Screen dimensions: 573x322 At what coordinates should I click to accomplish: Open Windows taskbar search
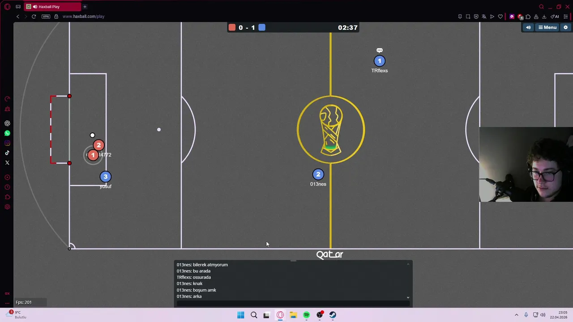254,315
